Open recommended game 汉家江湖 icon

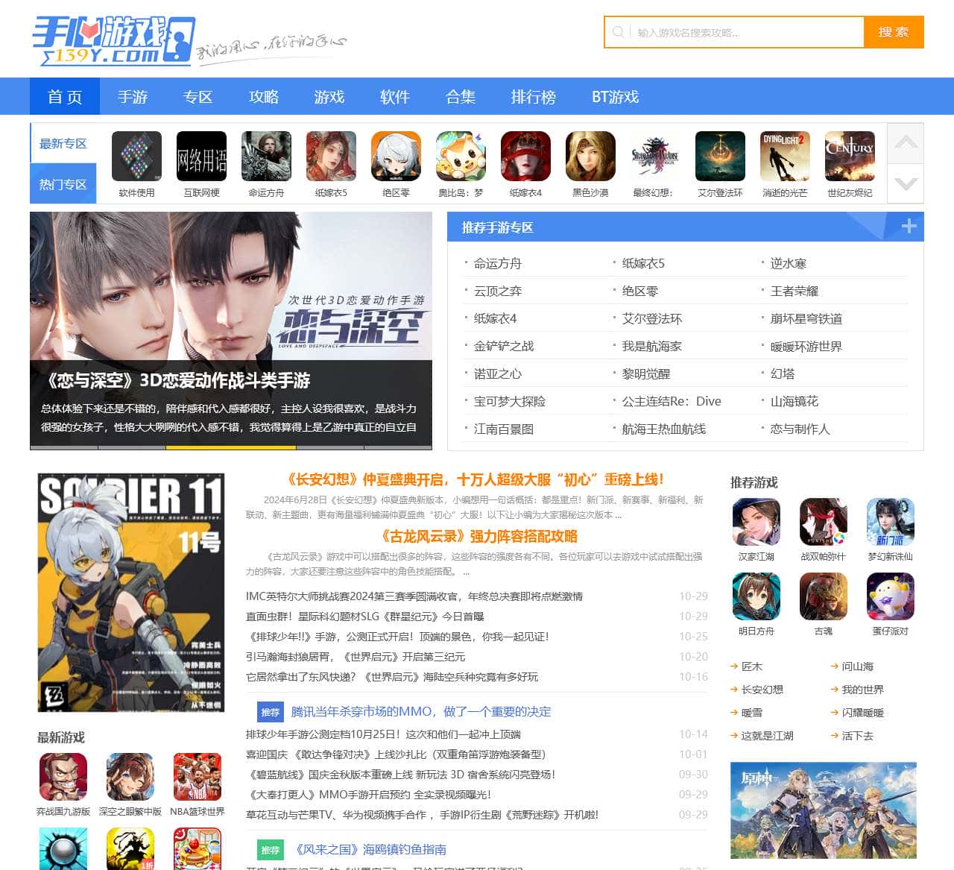pos(756,522)
